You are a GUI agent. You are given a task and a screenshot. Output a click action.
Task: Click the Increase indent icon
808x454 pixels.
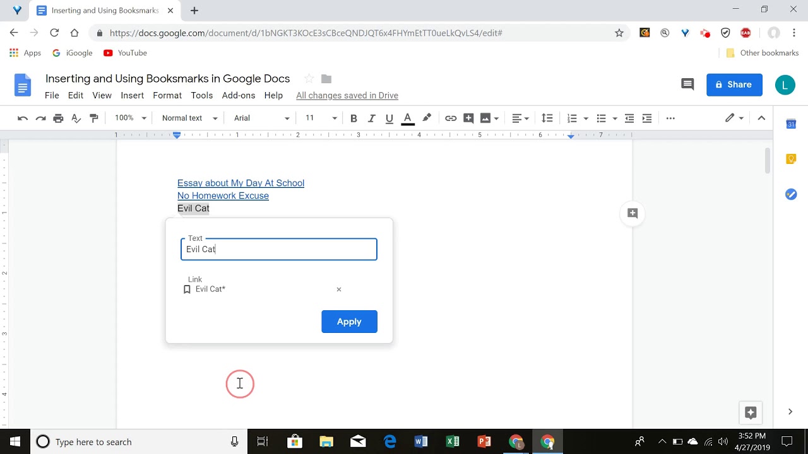coord(647,118)
